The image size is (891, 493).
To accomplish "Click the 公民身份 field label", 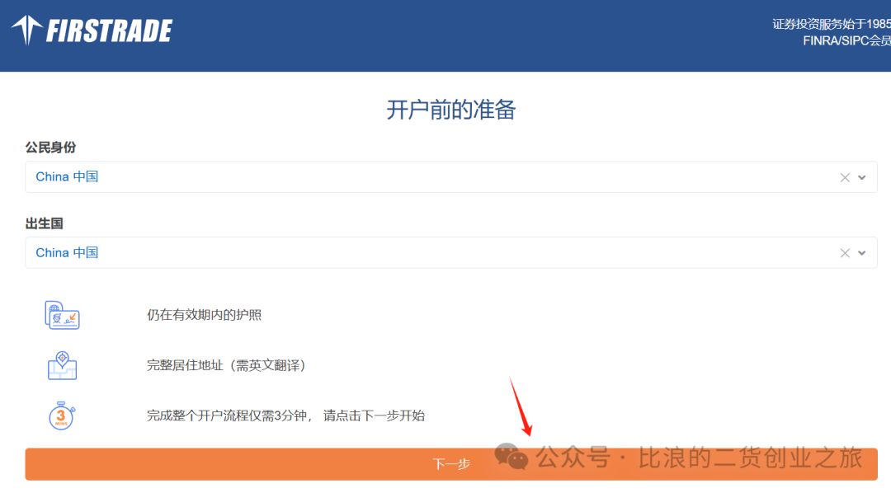I will pyautogui.click(x=50, y=148).
